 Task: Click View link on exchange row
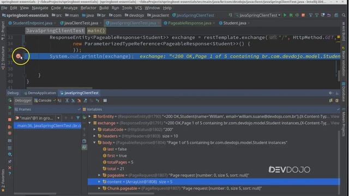pyautogui.click(x=335, y=123)
